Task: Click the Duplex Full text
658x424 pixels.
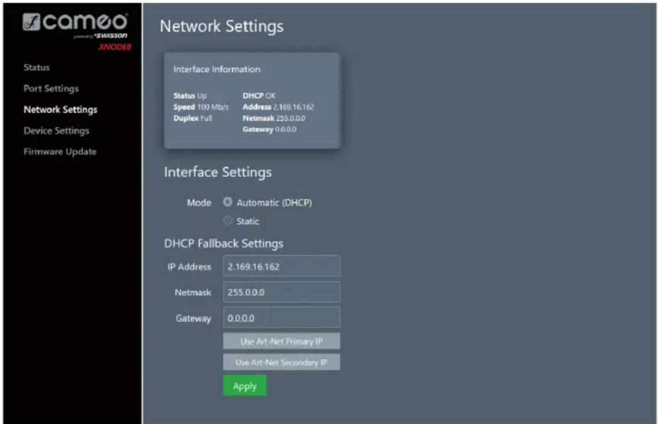Action: point(192,118)
